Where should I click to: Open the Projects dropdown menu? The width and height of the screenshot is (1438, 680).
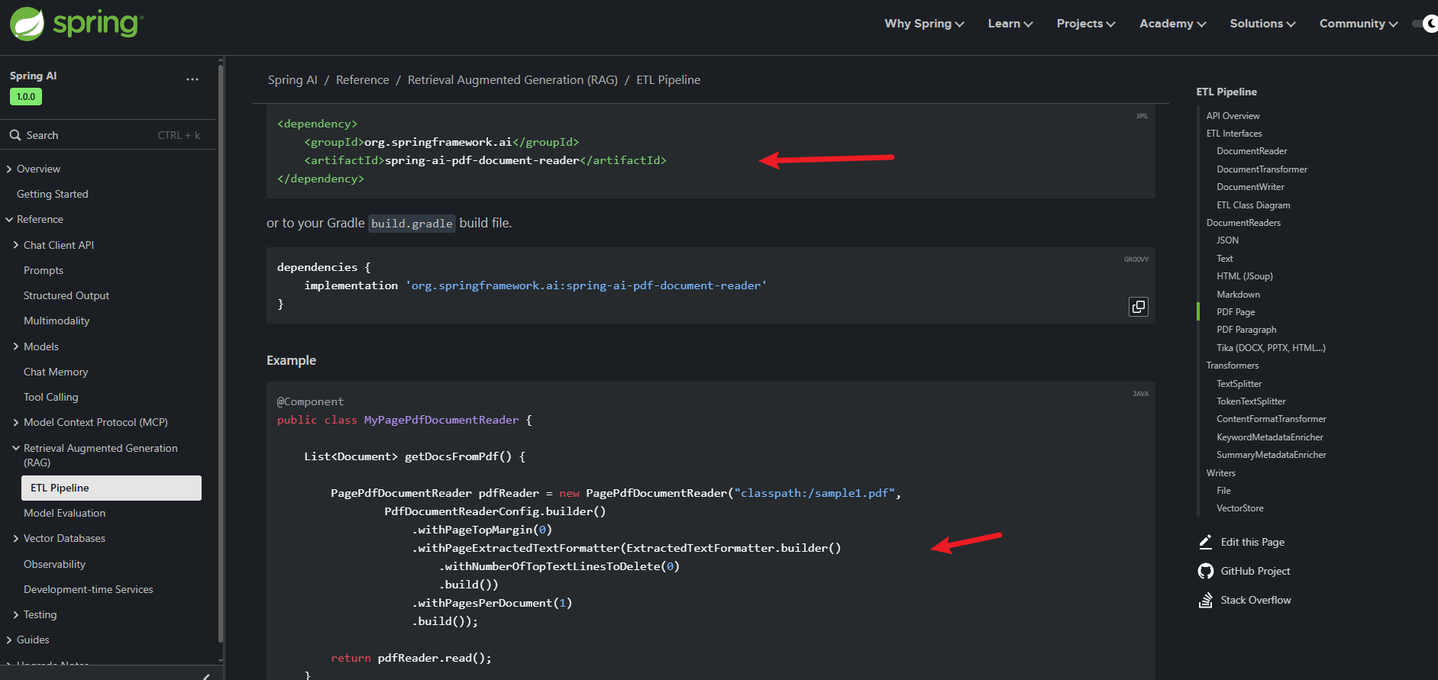click(1086, 24)
